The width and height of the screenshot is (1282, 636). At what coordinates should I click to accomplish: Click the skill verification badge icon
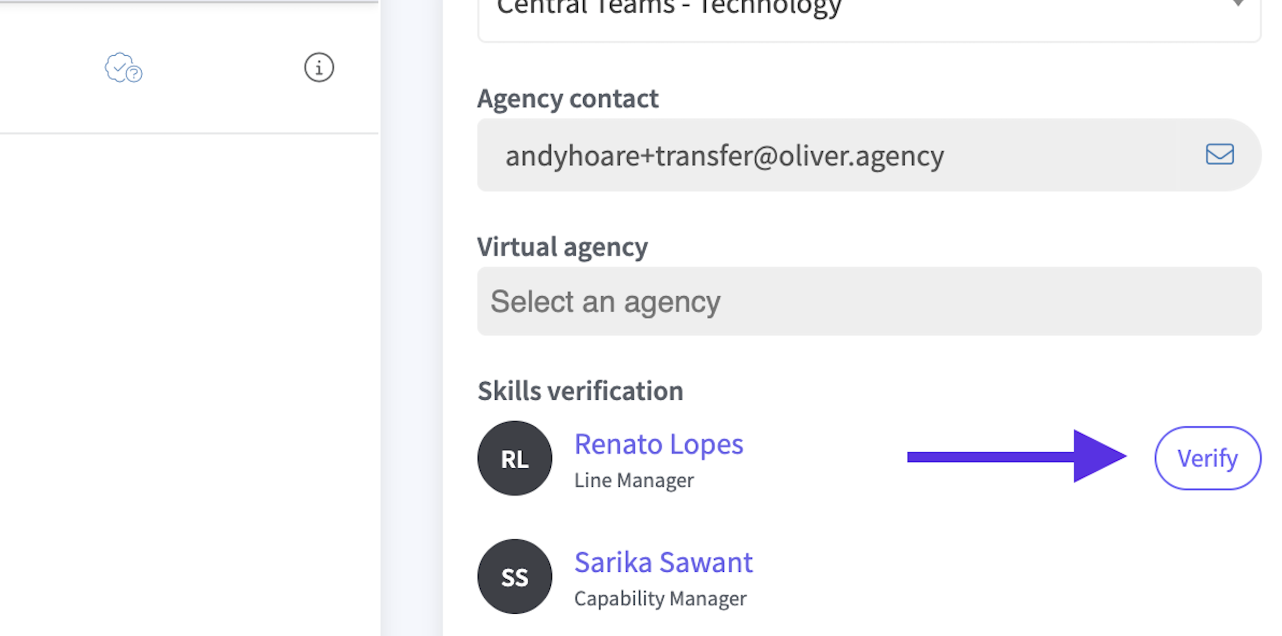coord(123,68)
